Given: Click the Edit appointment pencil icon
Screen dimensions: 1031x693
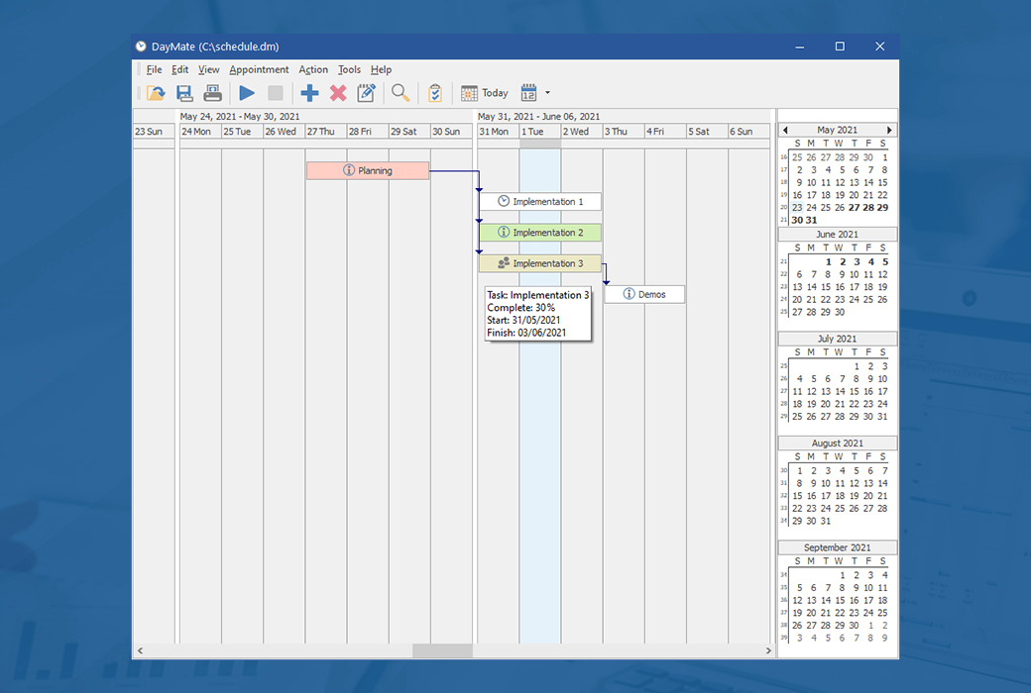Looking at the screenshot, I should click(x=366, y=93).
